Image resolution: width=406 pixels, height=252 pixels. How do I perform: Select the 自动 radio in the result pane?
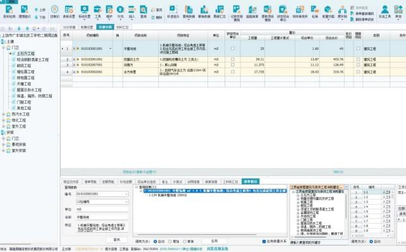tap(155, 241)
